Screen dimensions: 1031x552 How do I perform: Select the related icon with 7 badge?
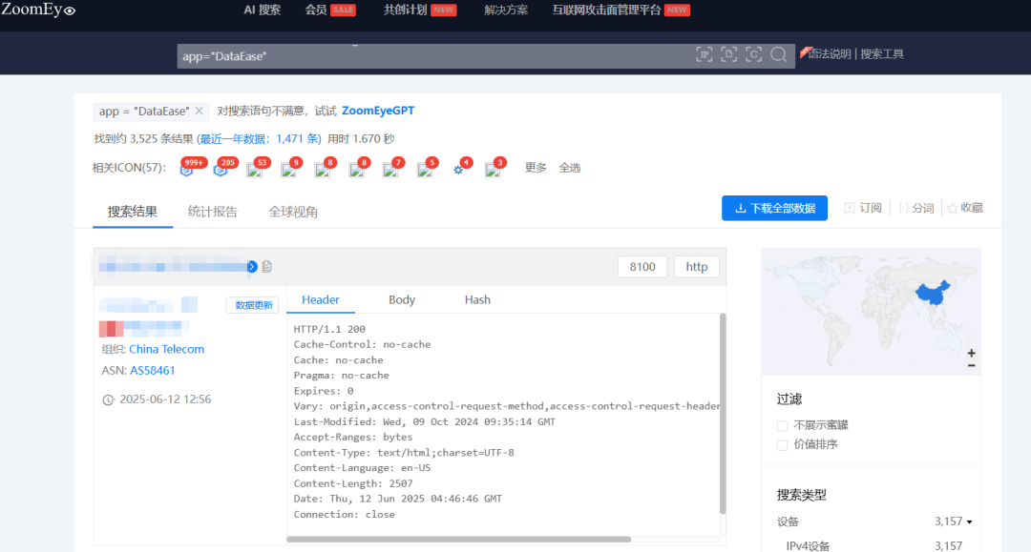(x=390, y=170)
